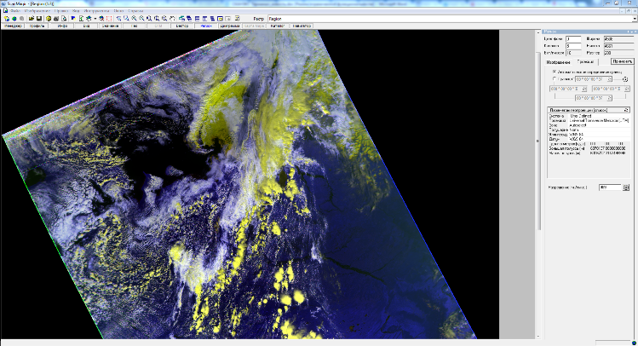Click the yellow window icon in toolbar

(x=220, y=19)
